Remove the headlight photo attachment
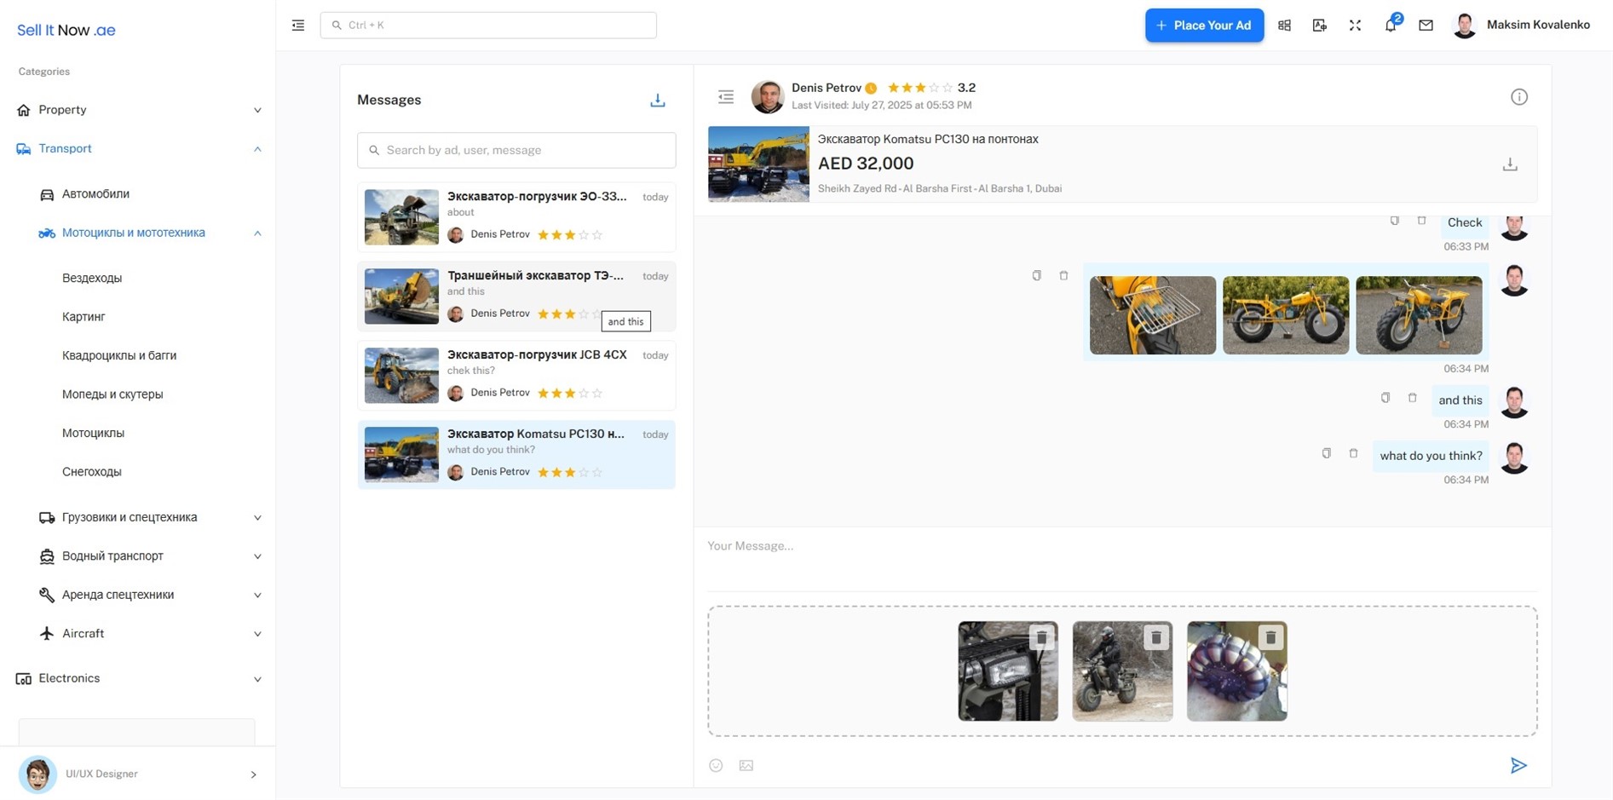The image size is (1613, 800). click(x=1040, y=637)
